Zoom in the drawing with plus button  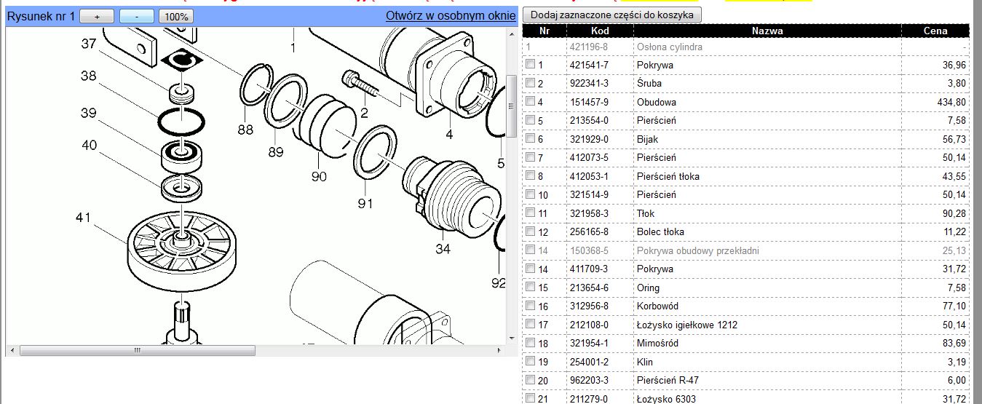[x=97, y=16]
